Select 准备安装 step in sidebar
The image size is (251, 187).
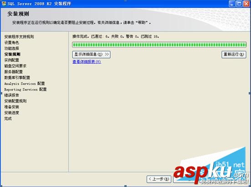11,107
